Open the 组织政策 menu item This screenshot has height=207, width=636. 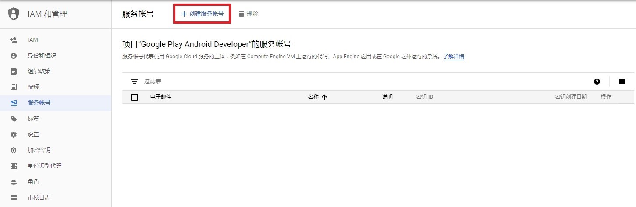tap(56, 71)
